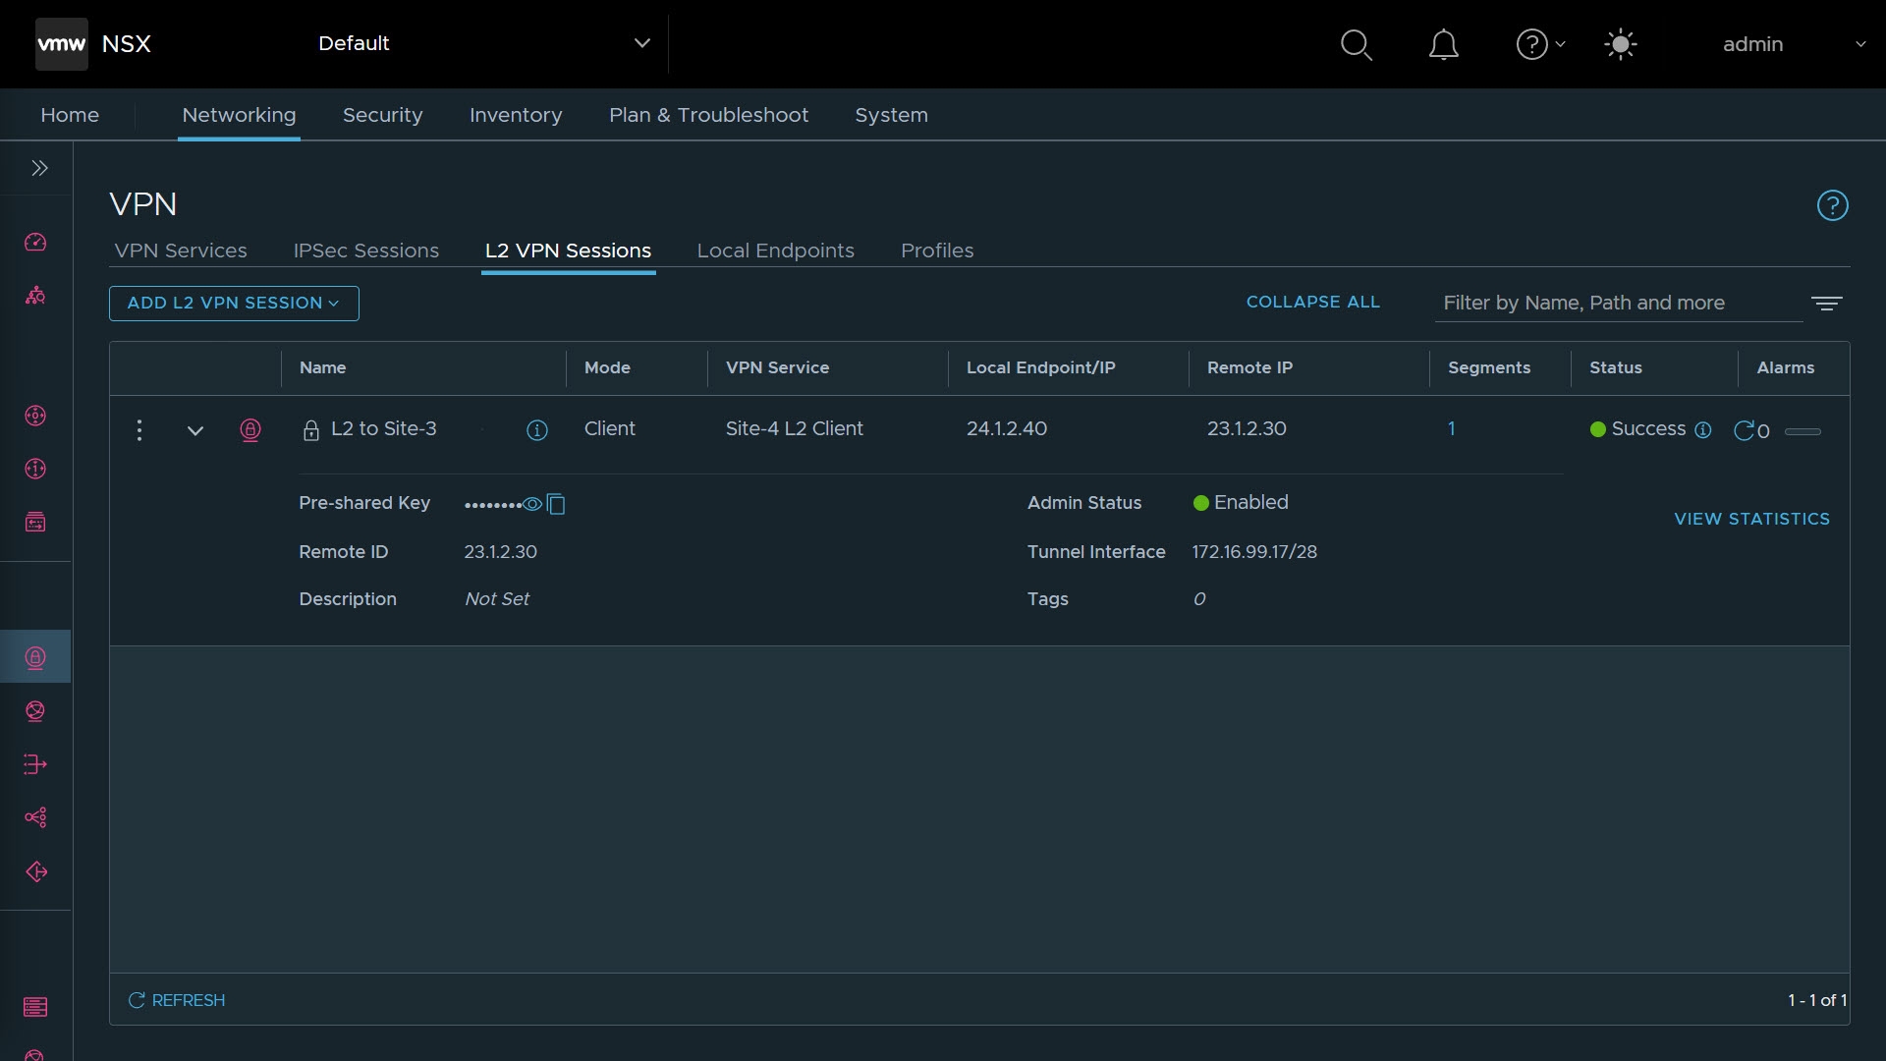Viewport: 1886px width, 1061px height.
Task: Toggle the light/dark theme sun icon
Action: tap(1620, 44)
